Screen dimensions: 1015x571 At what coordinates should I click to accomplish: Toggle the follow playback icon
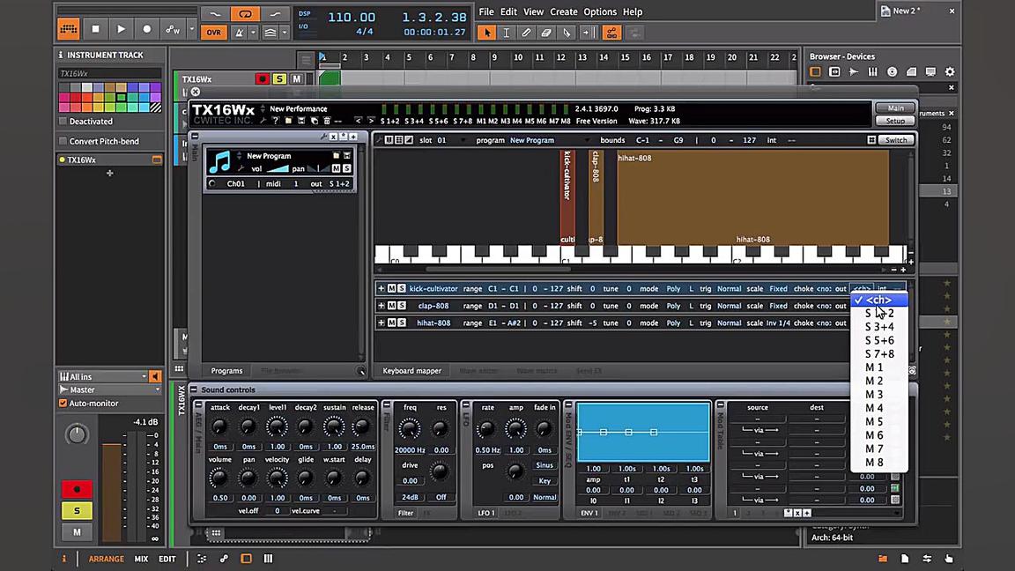coord(587,33)
